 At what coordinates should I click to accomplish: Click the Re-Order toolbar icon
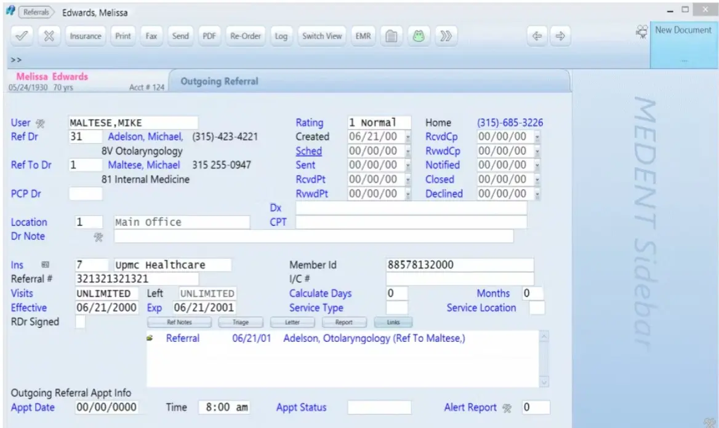245,36
